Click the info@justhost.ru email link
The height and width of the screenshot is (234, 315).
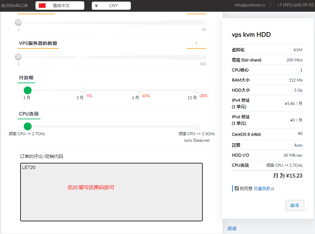pos(250,5)
